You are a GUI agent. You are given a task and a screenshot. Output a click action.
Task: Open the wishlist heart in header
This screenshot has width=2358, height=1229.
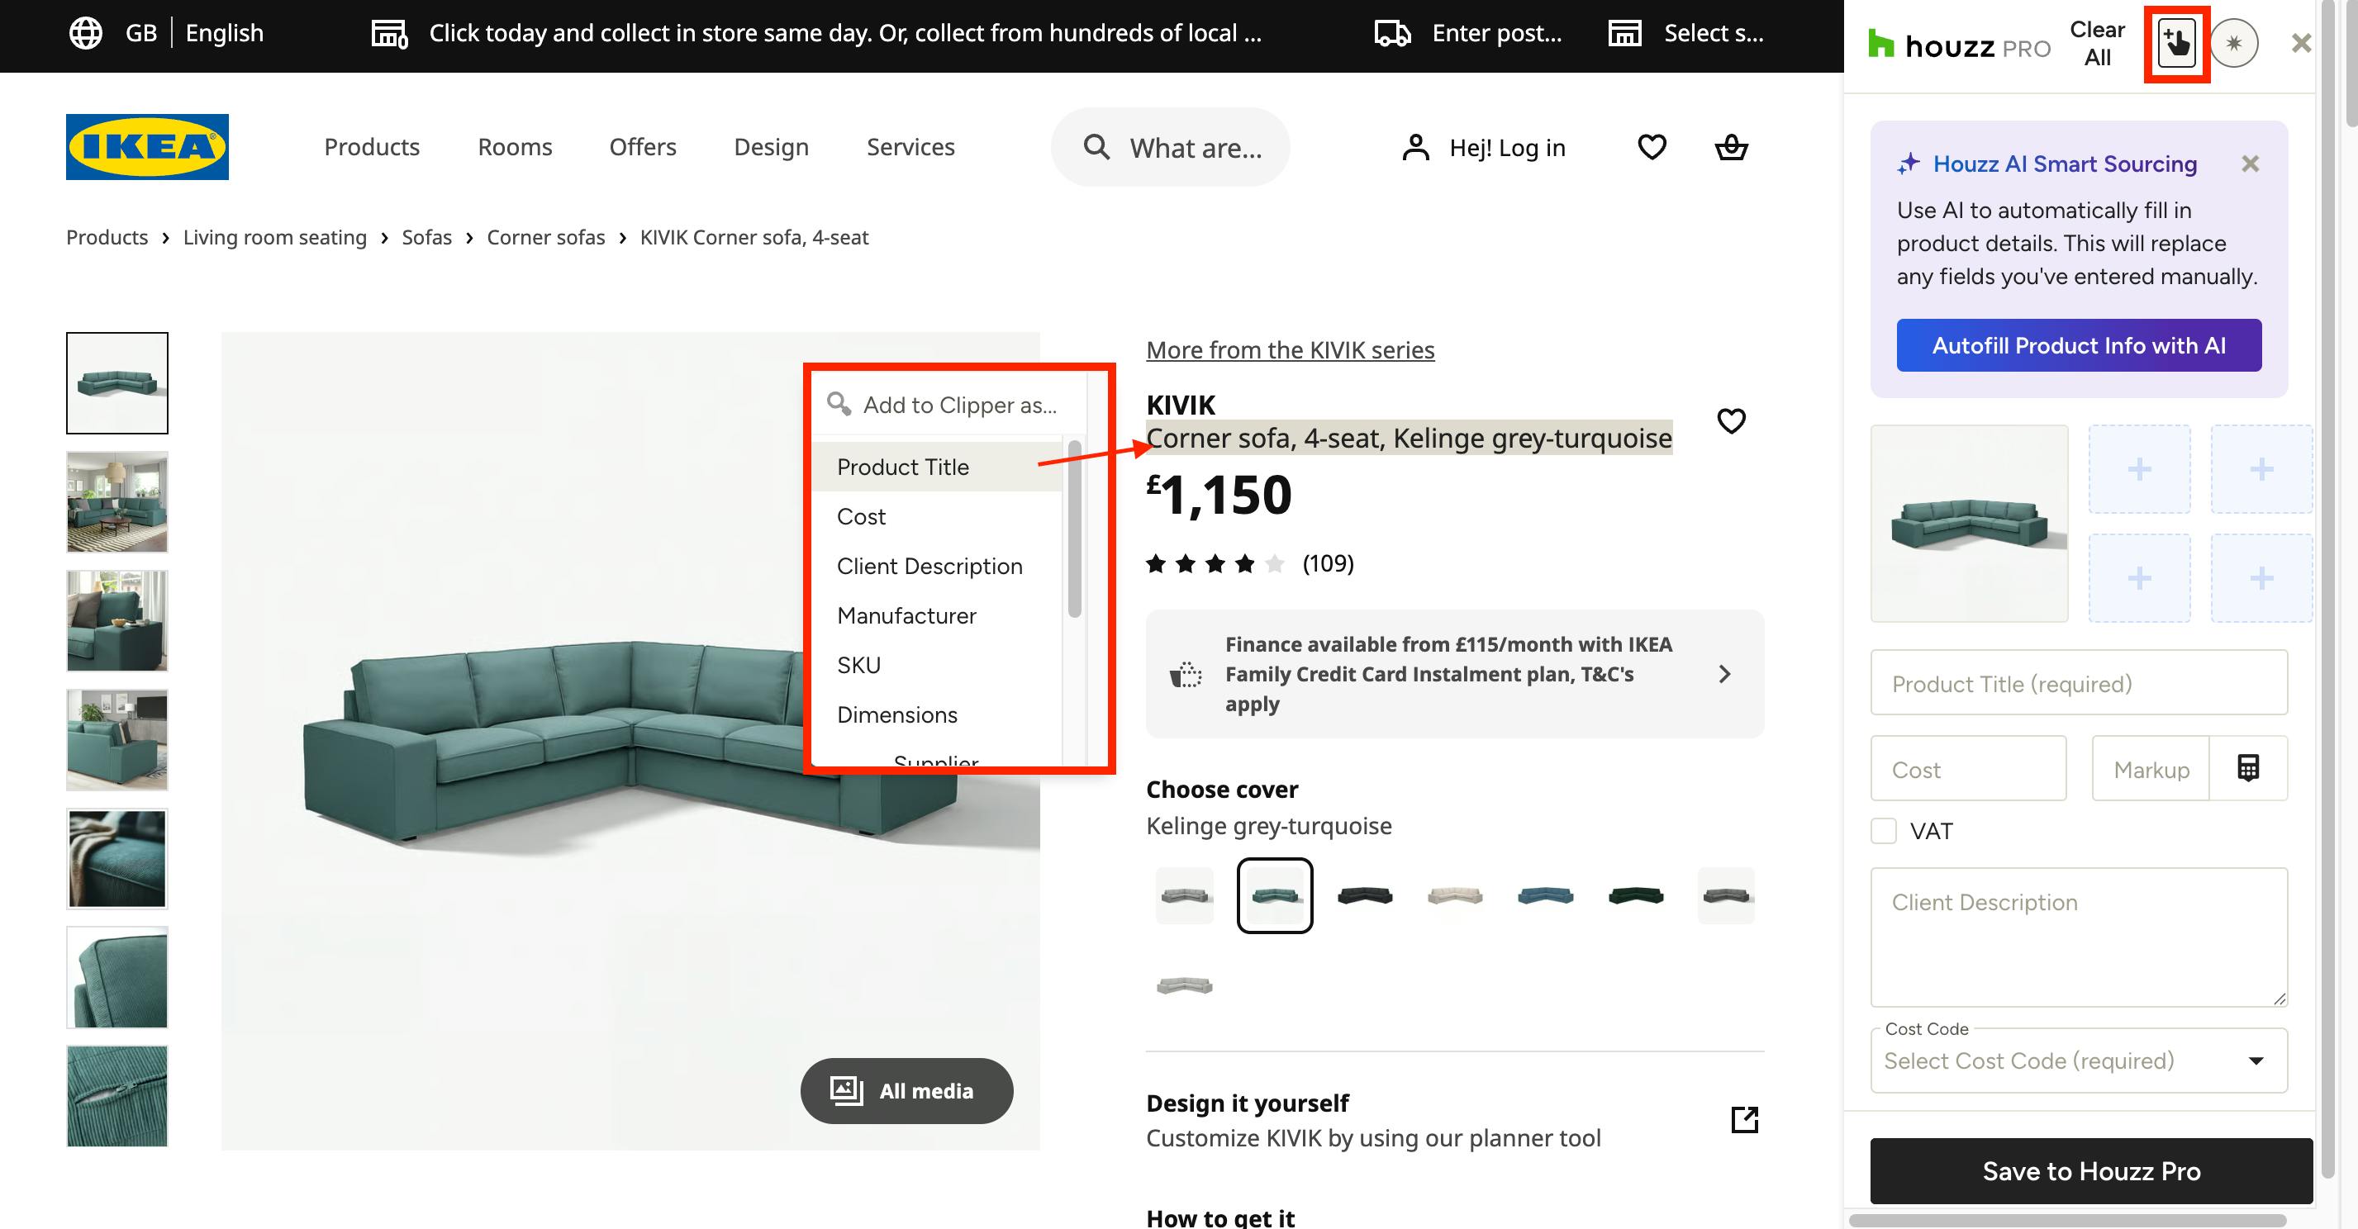[1652, 146]
